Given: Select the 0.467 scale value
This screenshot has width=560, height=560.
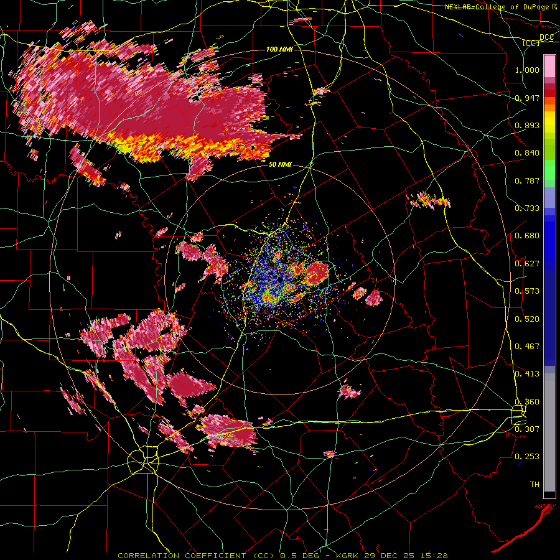Looking at the screenshot, I should (527, 347).
